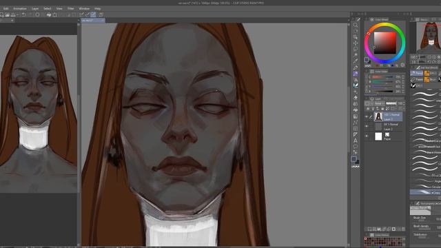Select the Balloon tool
Viewport: 441px width, 248px height.
356,147
